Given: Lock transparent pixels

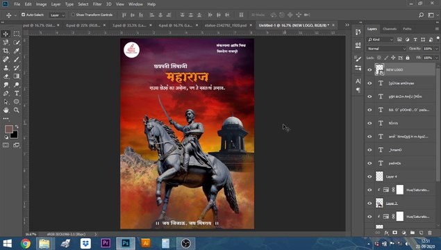Looking at the screenshot, I should (379, 58).
